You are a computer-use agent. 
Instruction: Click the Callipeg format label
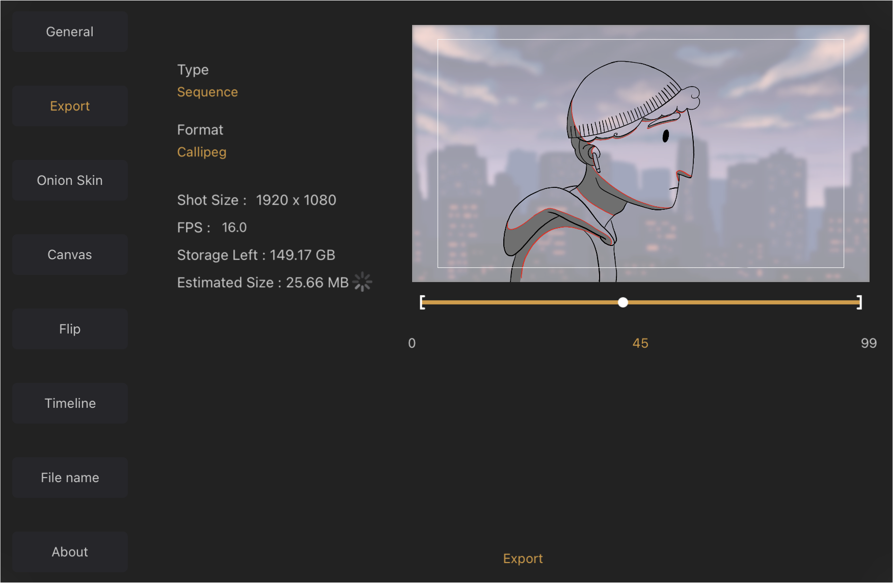click(201, 152)
